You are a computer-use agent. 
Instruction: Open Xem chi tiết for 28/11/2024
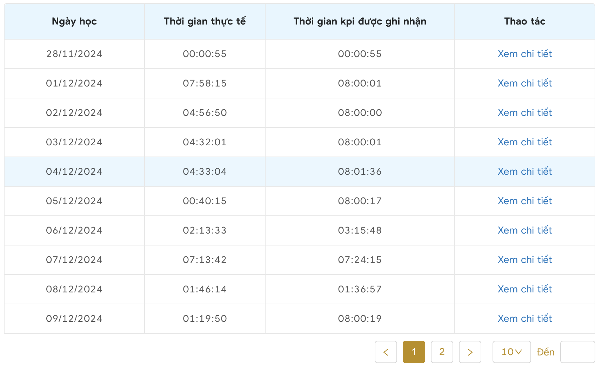click(524, 54)
